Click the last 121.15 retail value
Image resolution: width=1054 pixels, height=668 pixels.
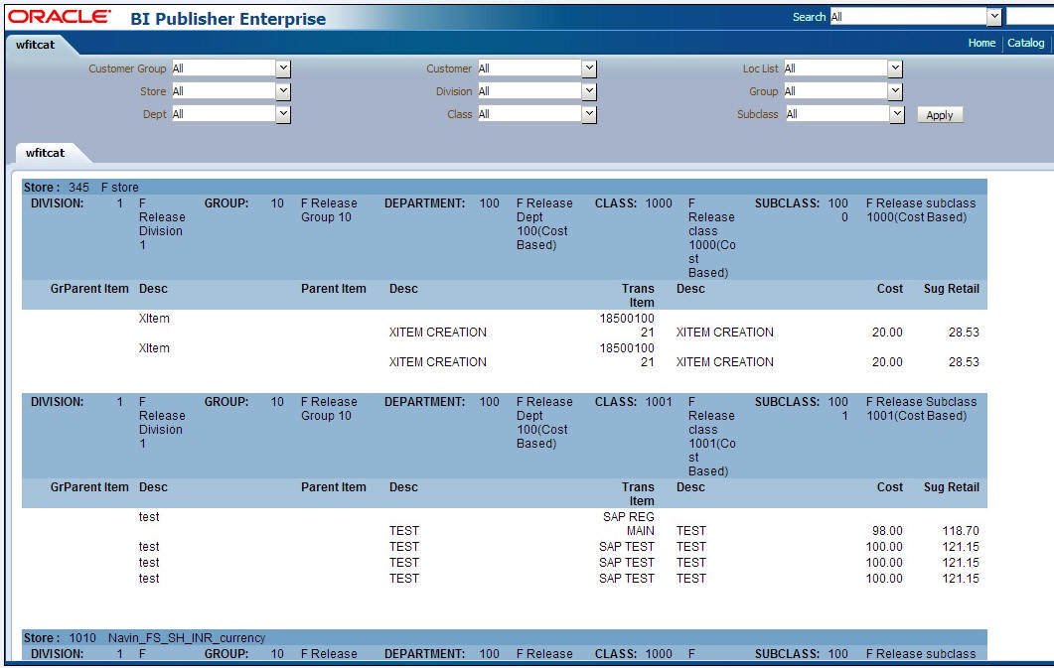pyautogui.click(x=961, y=578)
